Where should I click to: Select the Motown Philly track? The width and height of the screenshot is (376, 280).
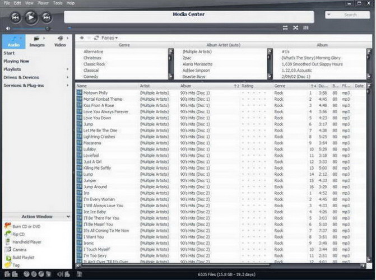point(95,93)
